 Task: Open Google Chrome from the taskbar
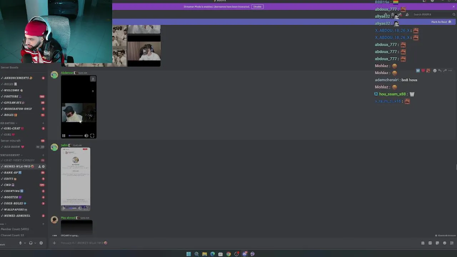228,254
